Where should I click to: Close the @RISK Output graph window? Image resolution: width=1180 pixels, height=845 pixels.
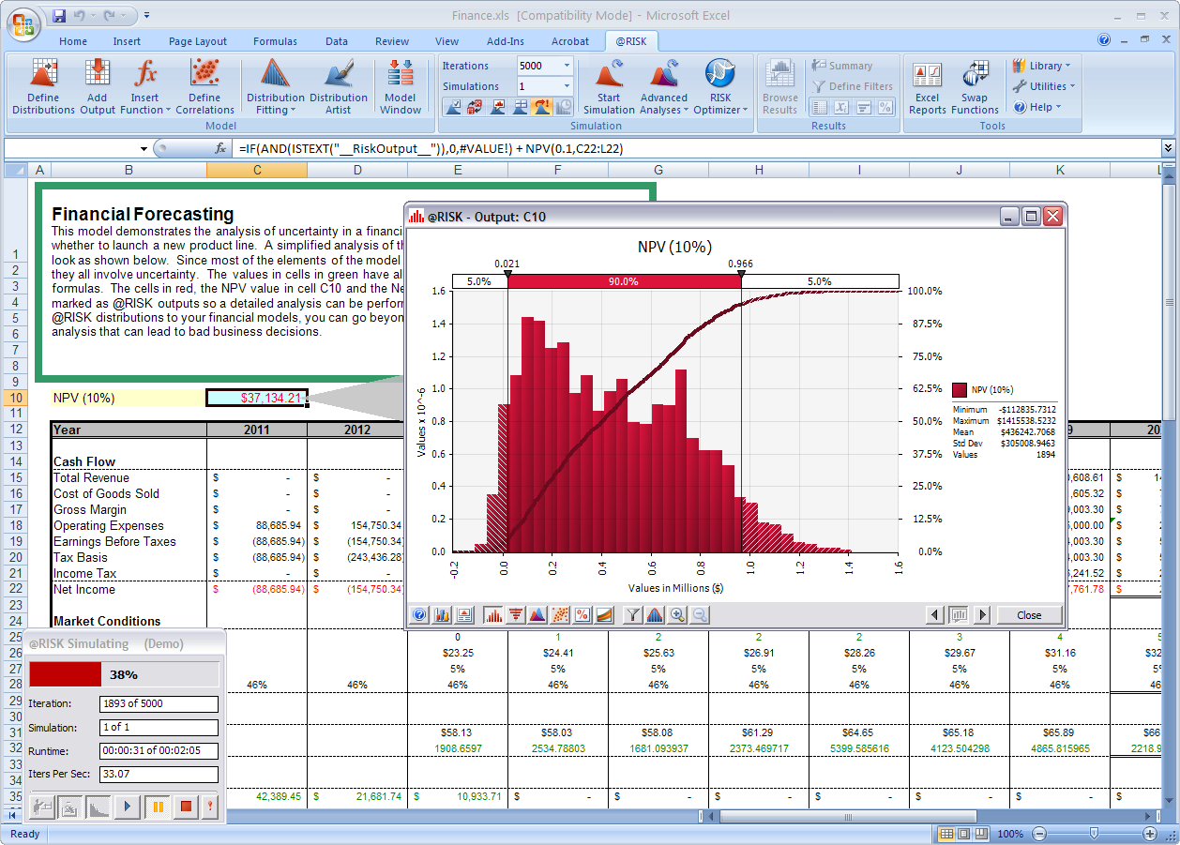[x=1052, y=217]
